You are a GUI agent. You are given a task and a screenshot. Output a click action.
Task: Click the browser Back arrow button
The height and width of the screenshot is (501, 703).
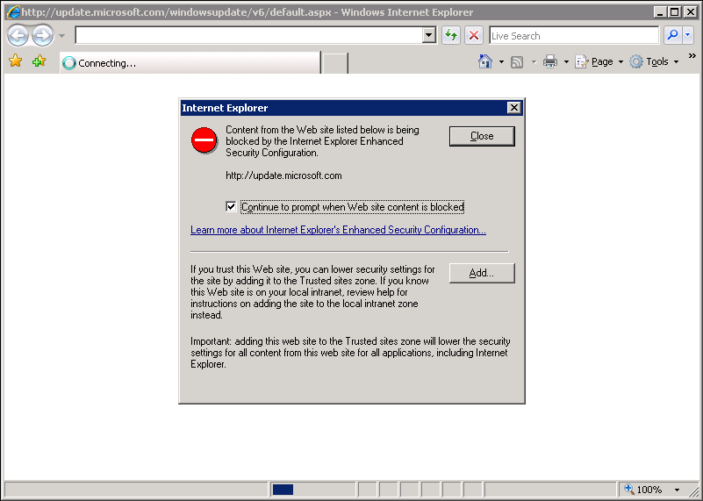click(x=18, y=35)
